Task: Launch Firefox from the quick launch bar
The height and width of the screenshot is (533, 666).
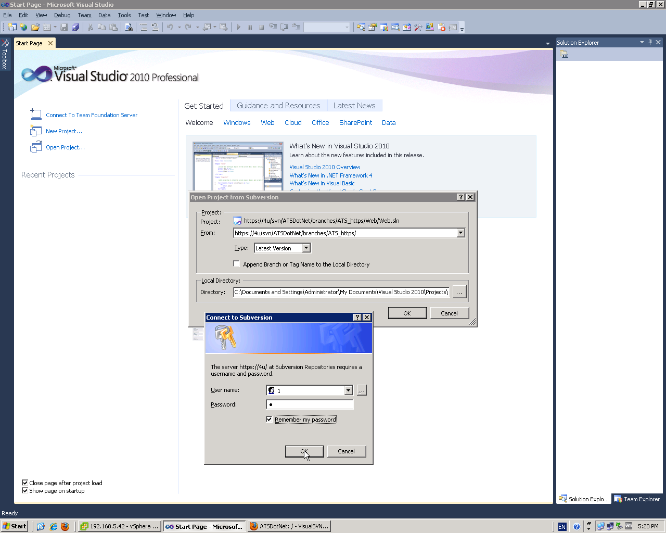Action: coord(65,526)
